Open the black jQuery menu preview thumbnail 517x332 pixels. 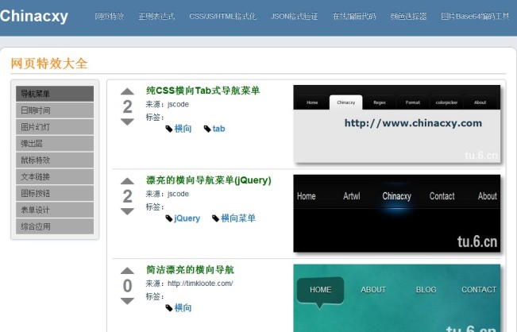pyautogui.click(x=396, y=214)
